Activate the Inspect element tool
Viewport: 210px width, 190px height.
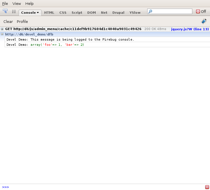click(5, 11)
